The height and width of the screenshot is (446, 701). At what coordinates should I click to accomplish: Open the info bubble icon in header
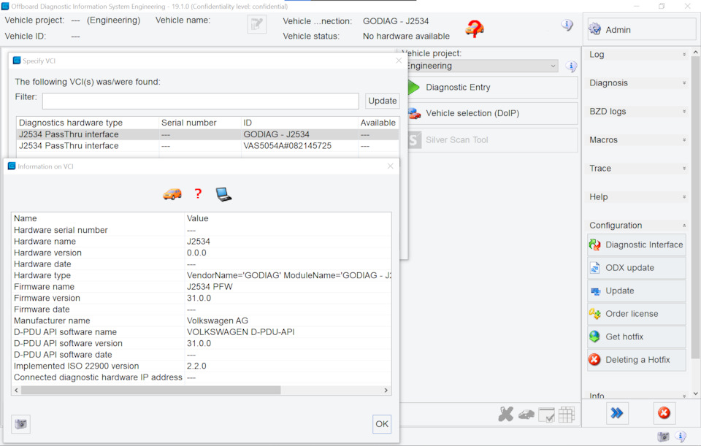[x=567, y=25]
